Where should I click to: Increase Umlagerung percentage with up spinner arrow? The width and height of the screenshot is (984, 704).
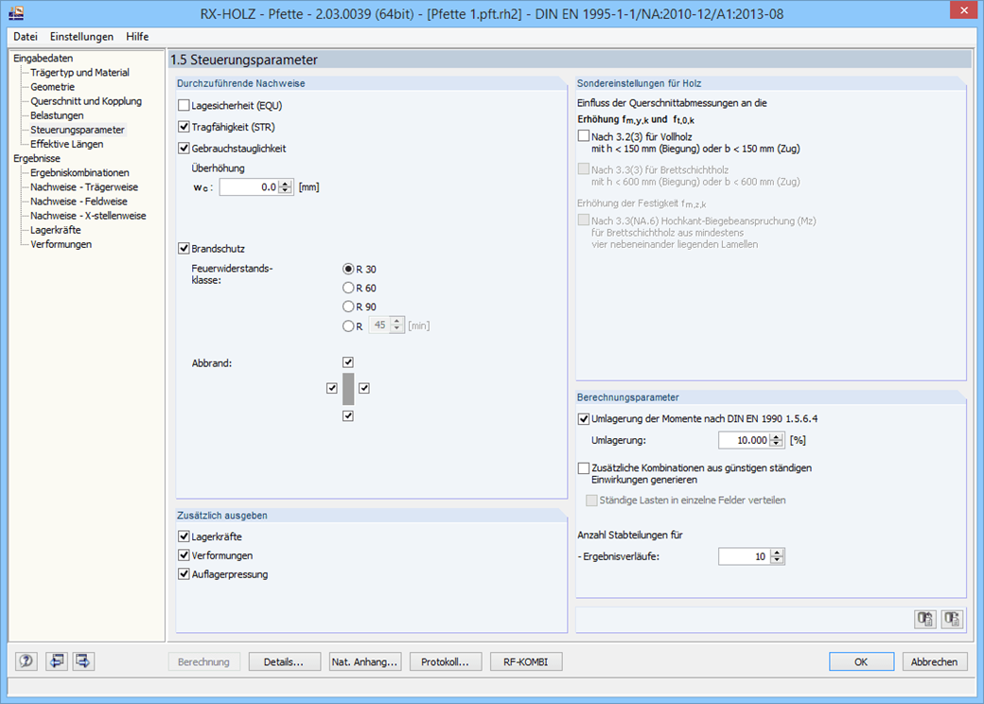click(x=774, y=435)
